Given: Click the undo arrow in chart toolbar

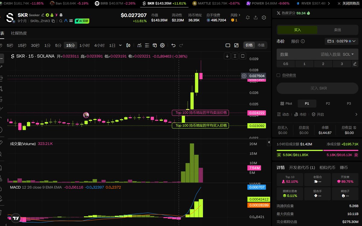Looking at the screenshot, I should click(x=173, y=46).
